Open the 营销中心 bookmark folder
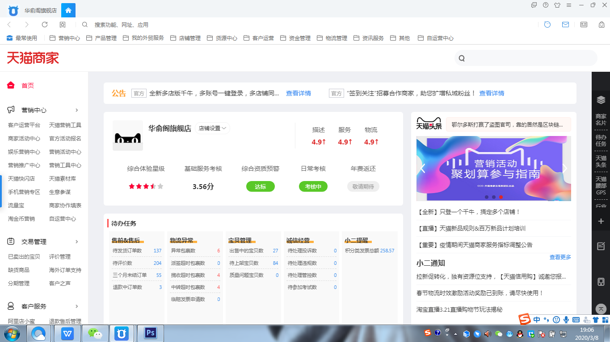Image resolution: width=610 pixels, height=342 pixels. point(65,38)
